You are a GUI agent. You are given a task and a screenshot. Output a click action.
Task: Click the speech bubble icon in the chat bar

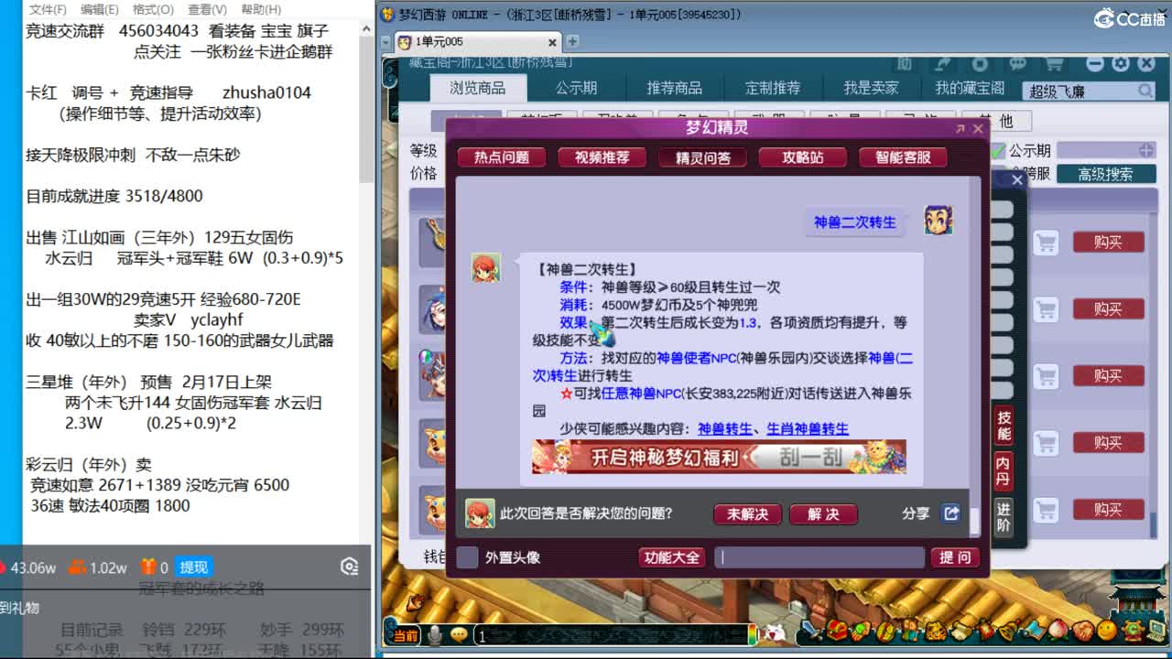pos(459,634)
